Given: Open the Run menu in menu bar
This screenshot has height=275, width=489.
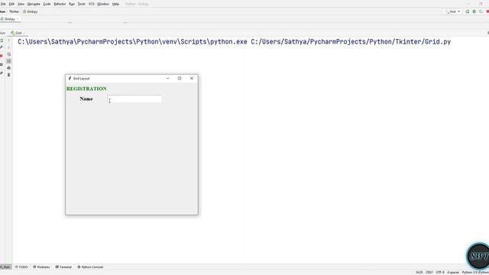Looking at the screenshot, I should pos(72,4).
